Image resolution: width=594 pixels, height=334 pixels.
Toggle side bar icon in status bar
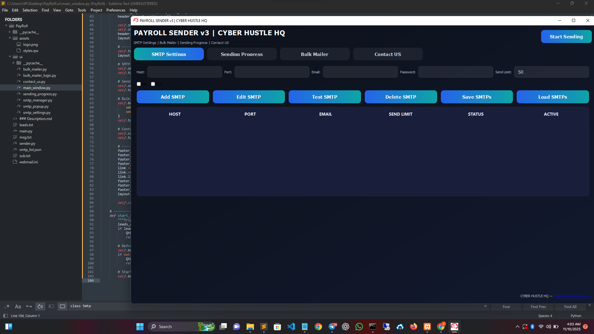tap(5, 316)
